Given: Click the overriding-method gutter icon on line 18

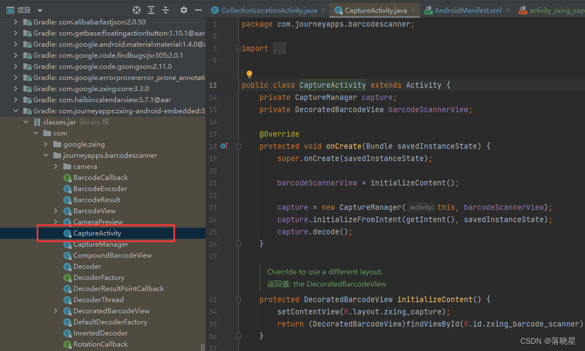Looking at the screenshot, I should tap(224, 146).
